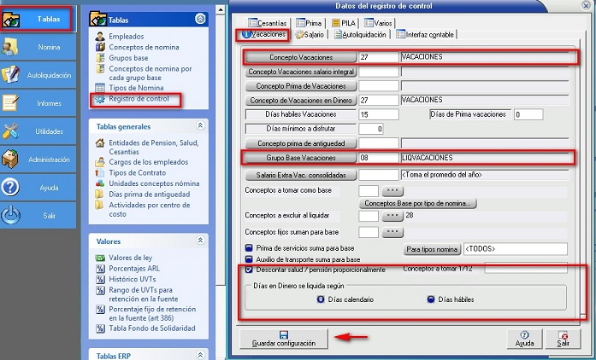Screen dimensions: 596x360
Task: Click the Tablas icon in left sidebar
Action: coord(14,19)
